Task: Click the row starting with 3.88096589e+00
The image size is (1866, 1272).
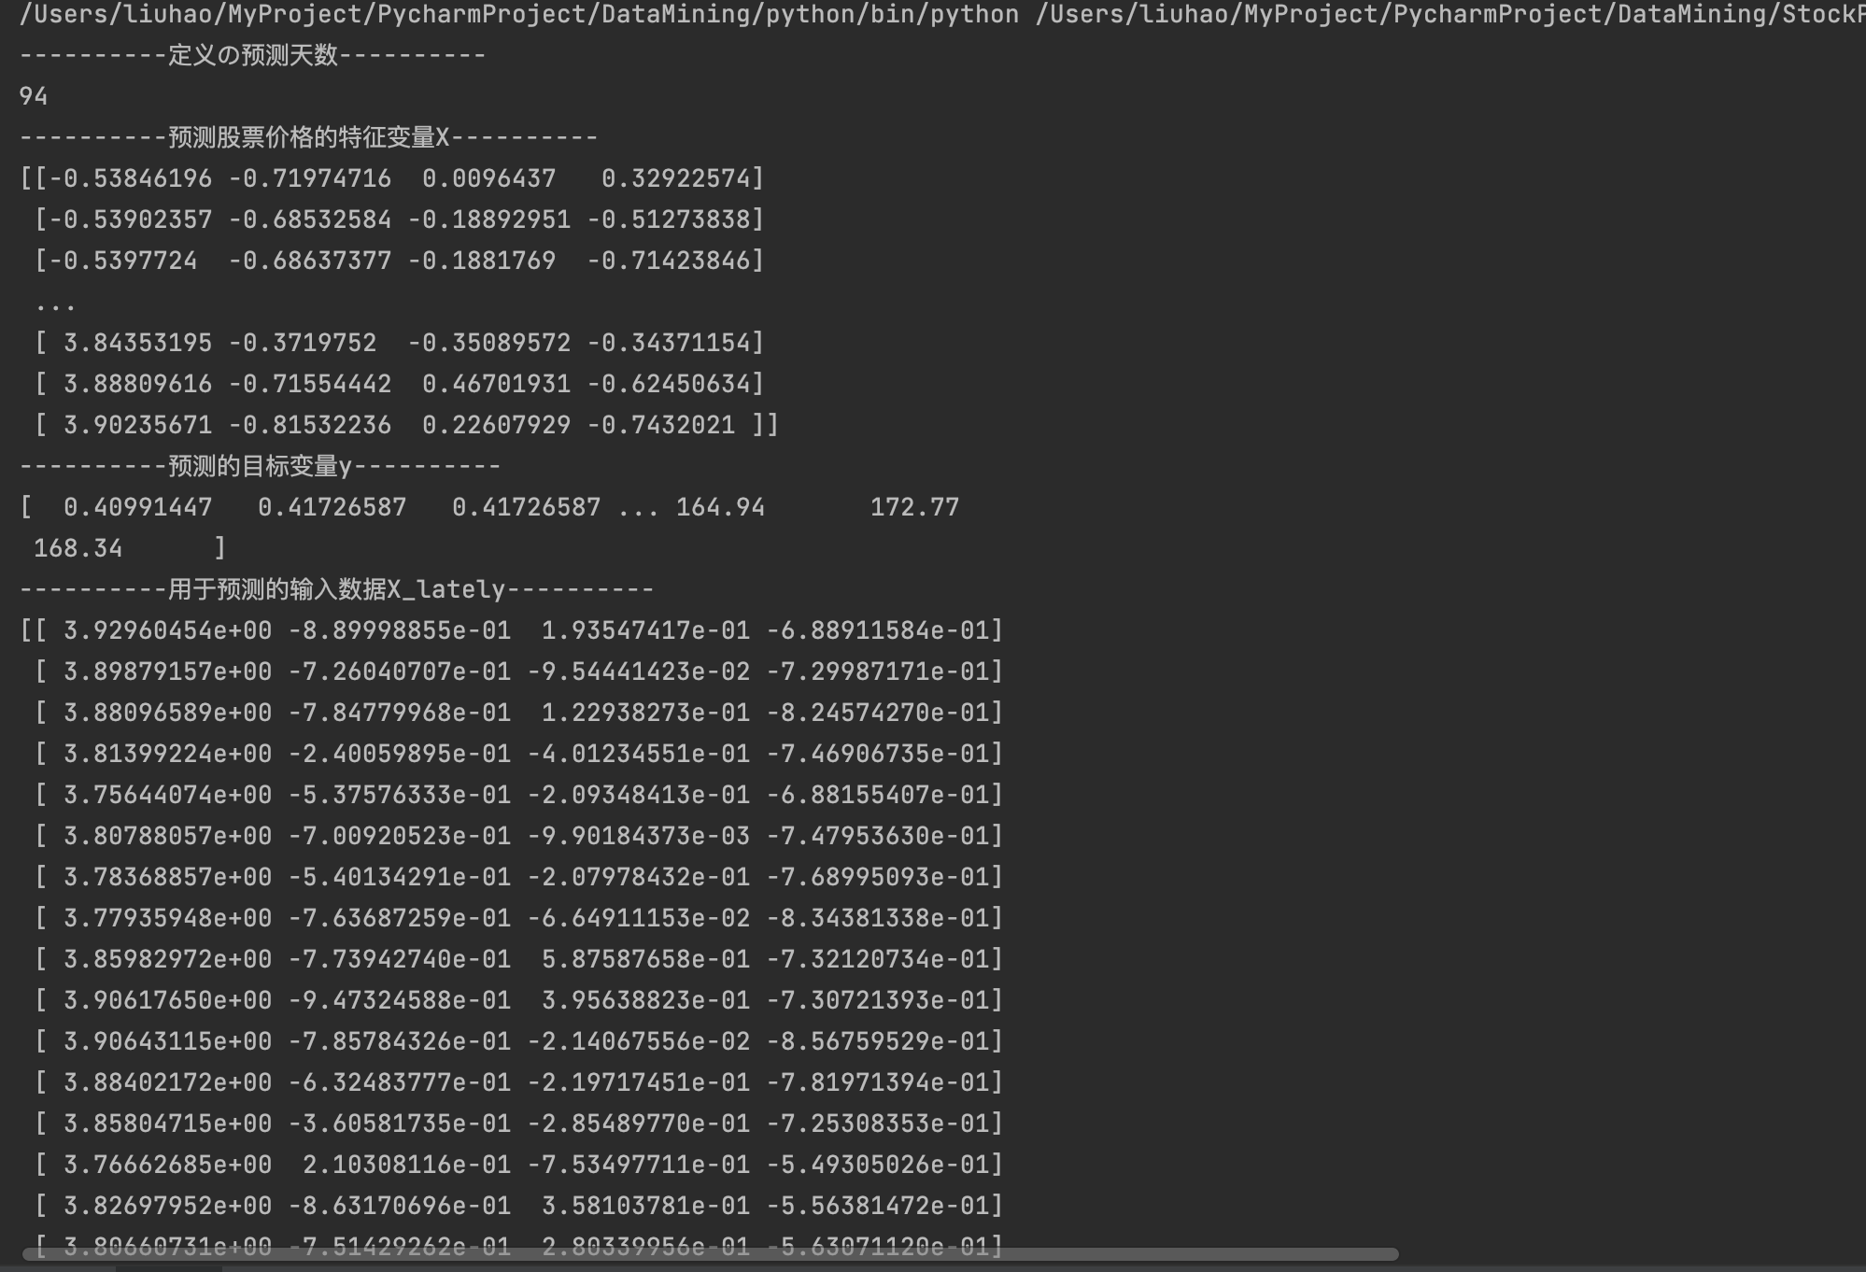Action: tap(519, 713)
